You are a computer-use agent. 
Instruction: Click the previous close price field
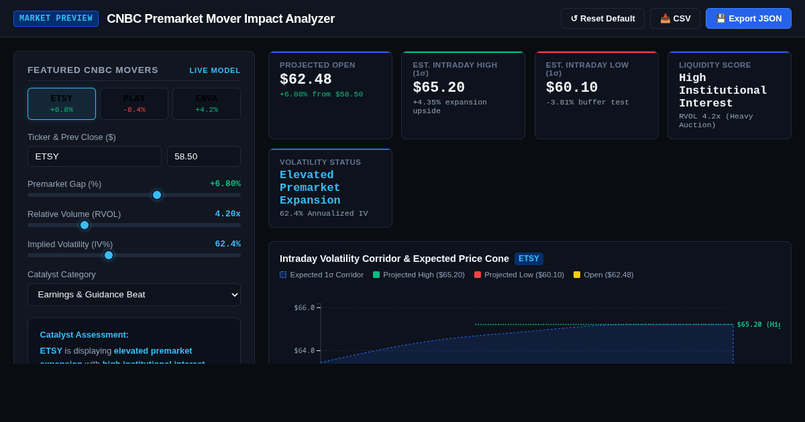coord(204,156)
